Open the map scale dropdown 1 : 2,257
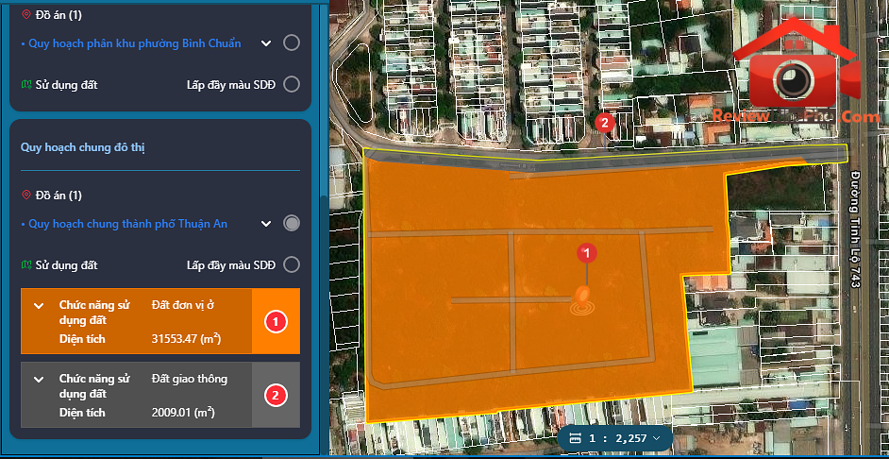The height and width of the screenshot is (459, 889). pos(615,438)
